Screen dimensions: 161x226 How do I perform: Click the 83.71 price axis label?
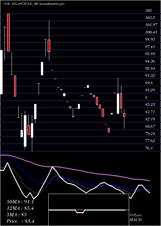(150, 112)
